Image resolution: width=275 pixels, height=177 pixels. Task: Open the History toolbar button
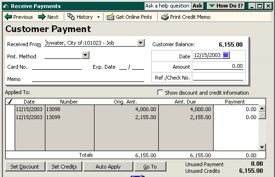(x=80, y=17)
